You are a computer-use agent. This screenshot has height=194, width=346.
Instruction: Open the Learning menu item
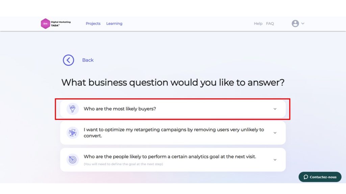click(x=114, y=24)
